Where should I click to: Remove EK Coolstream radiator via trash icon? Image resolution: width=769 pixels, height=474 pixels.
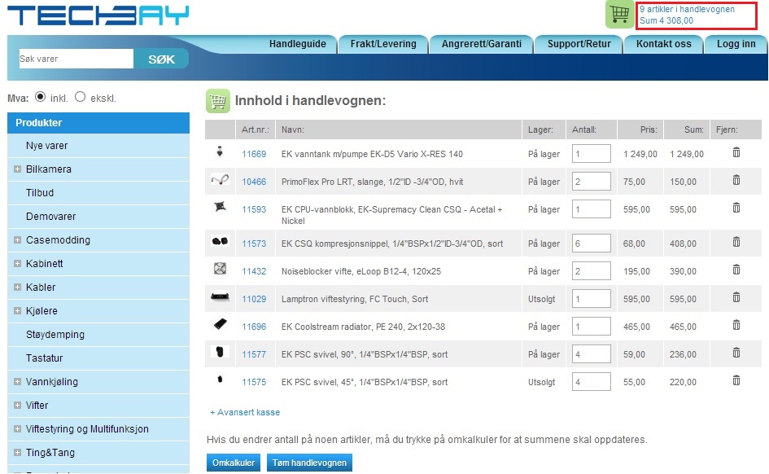pyautogui.click(x=736, y=325)
